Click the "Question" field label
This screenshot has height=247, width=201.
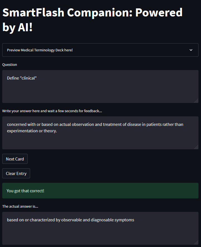9,64
